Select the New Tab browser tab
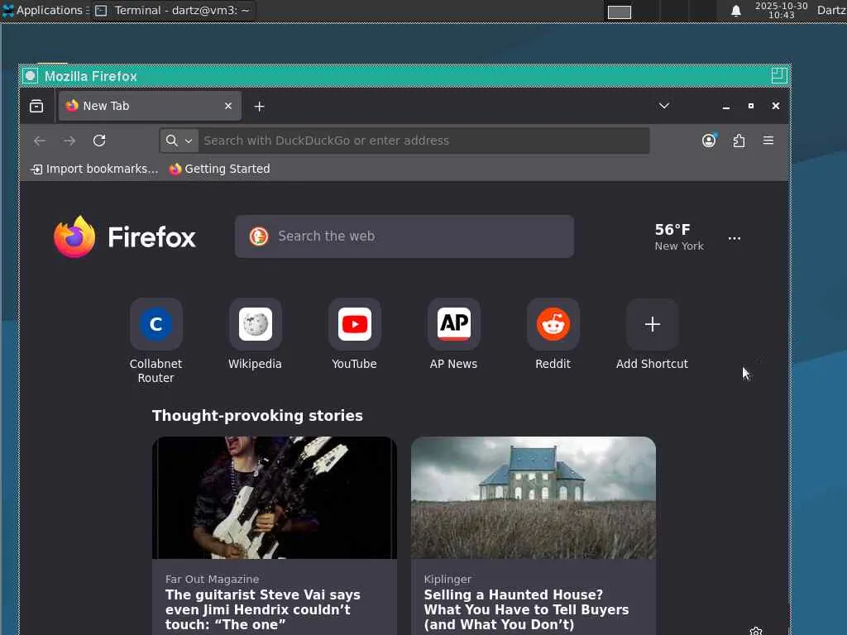This screenshot has width=847, height=635. 150,106
